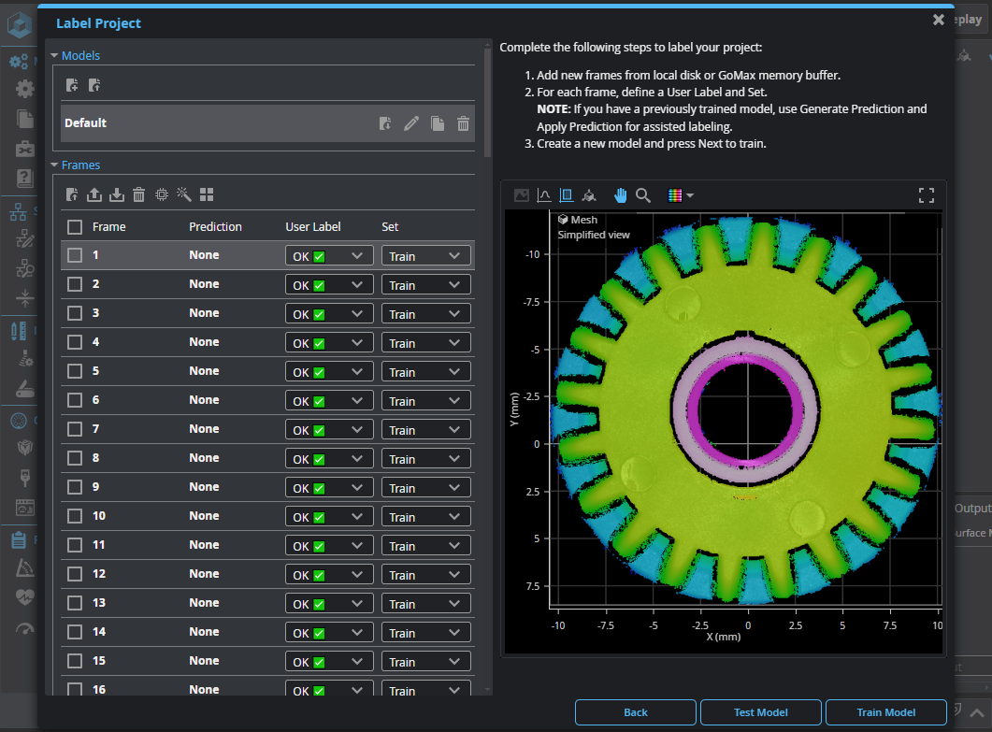Viewport: 992px width, 732px height.
Task: Click the pencil edit icon for Default model
Action: click(x=411, y=123)
